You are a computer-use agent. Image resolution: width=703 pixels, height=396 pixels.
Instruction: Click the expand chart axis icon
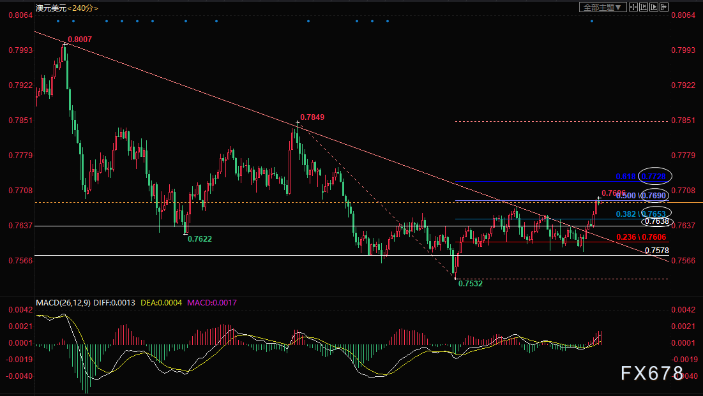654,7
